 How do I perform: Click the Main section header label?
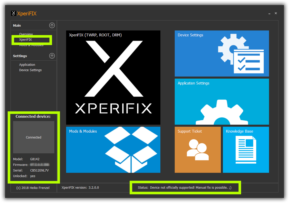[17, 25]
